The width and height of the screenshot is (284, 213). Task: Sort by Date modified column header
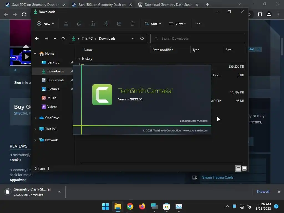pos(163,50)
